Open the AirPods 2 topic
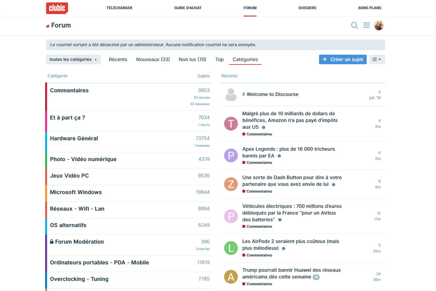 (x=291, y=245)
